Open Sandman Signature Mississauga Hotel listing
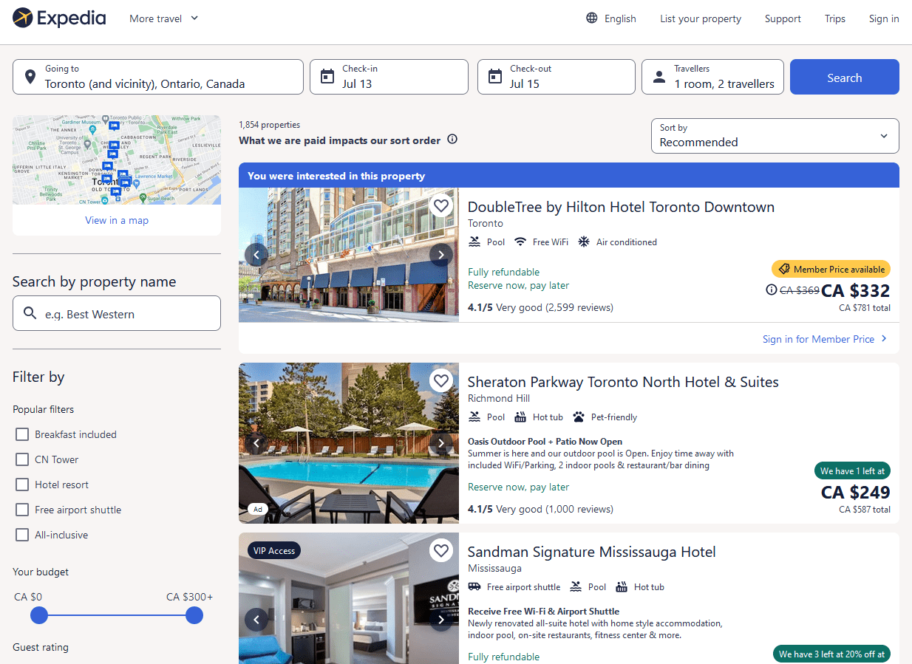The height and width of the screenshot is (664, 912). tap(591, 552)
